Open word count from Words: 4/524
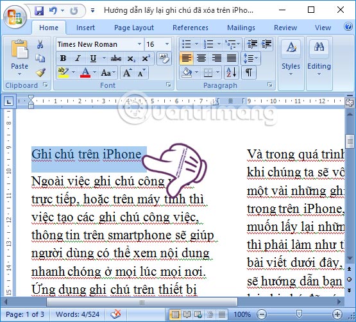 tap(78, 314)
